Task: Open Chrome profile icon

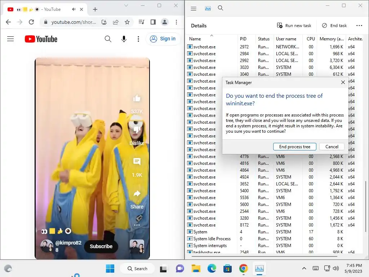Action: coord(165,22)
